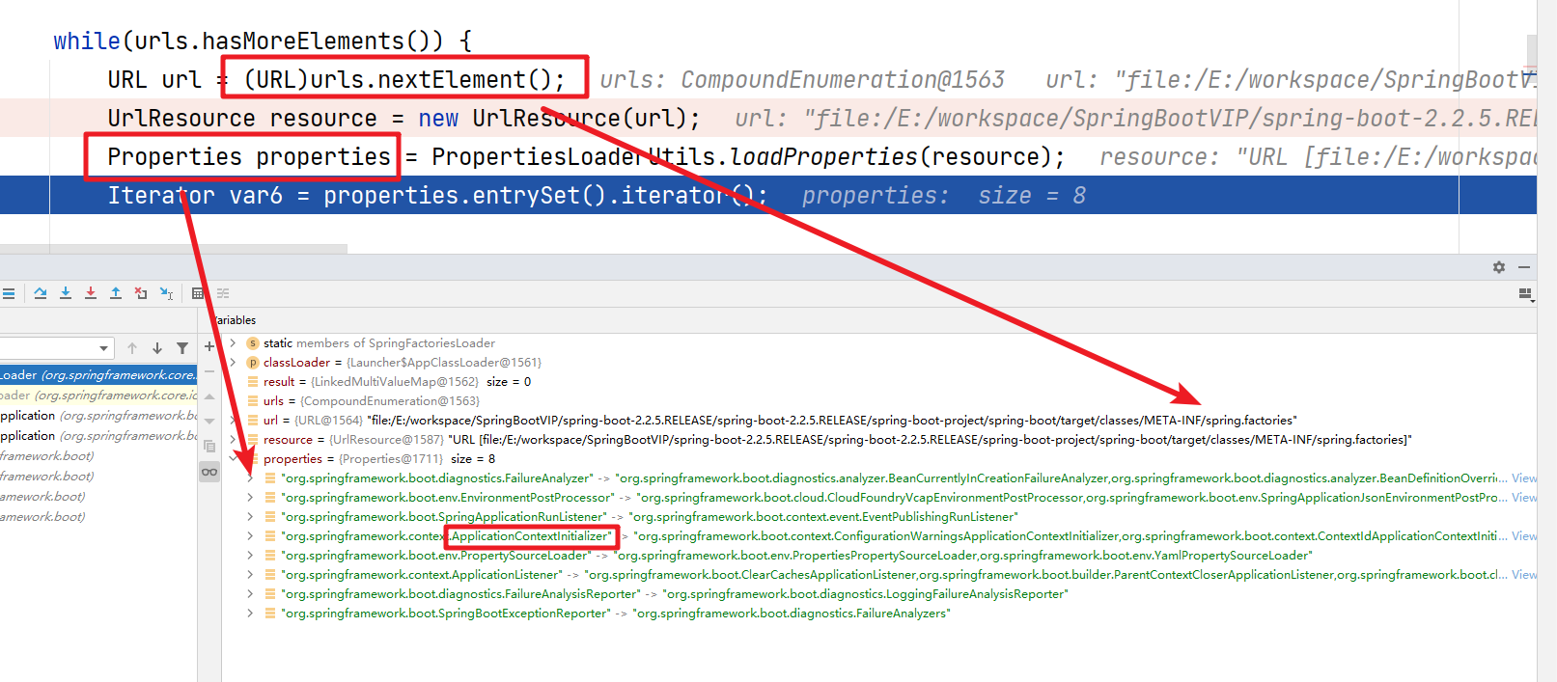Click the Restore Layout icon below the gear
Viewport: 1557px width, 682px height.
tap(1526, 294)
